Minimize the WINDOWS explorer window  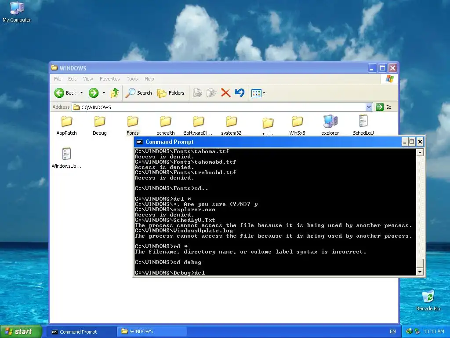pos(372,68)
